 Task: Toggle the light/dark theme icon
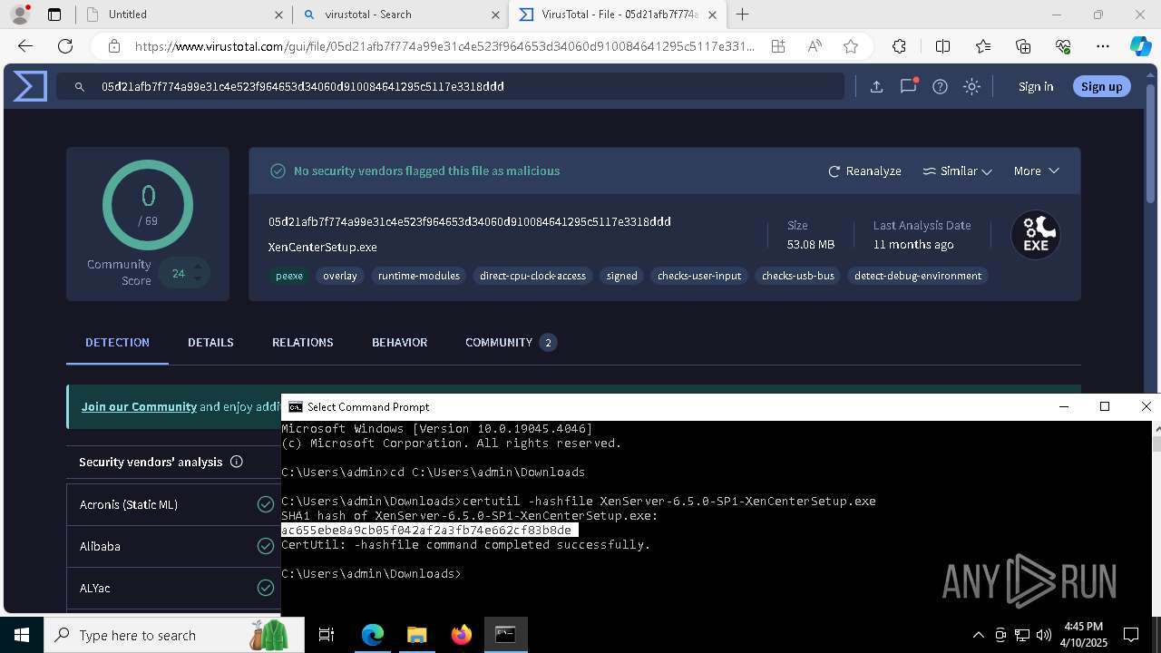point(971,86)
